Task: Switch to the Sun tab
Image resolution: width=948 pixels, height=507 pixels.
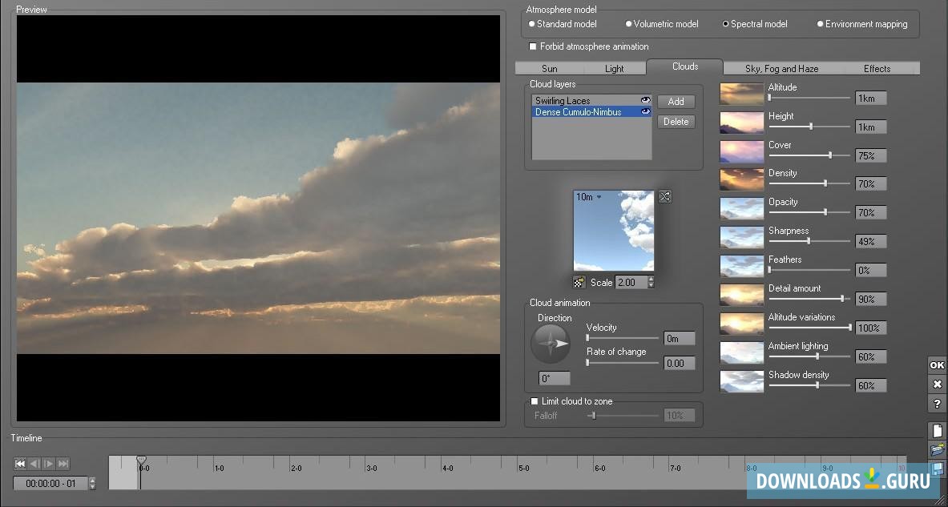Action: pyautogui.click(x=549, y=69)
